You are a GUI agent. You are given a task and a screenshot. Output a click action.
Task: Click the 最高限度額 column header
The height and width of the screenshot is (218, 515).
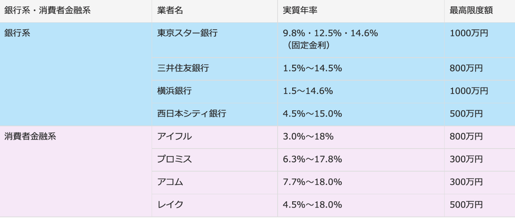click(471, 11)
